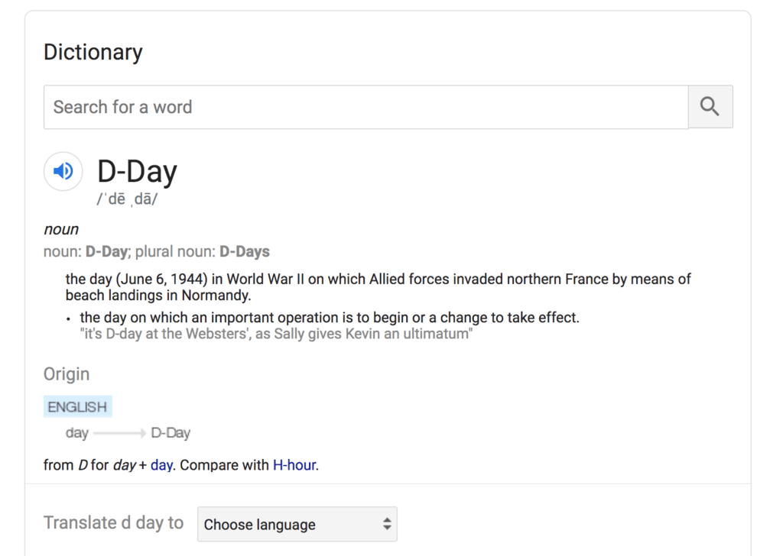Click the example sentence about Sally and Kevin
783x556 pixels.
276,334
